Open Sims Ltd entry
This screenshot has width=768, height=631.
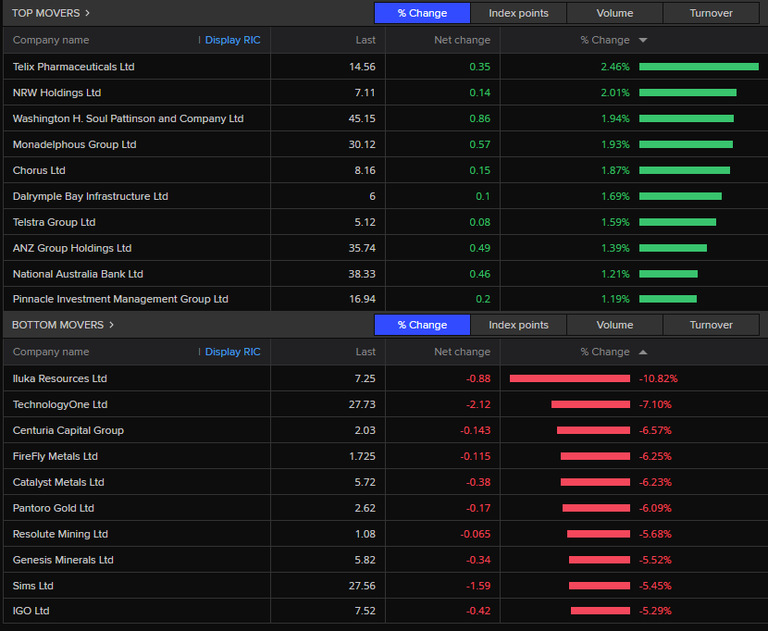[32, 586]
